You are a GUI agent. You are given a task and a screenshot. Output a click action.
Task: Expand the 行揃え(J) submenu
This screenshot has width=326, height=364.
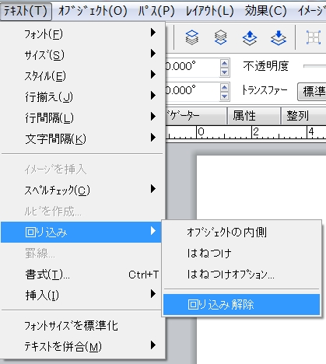click(82, 96)
